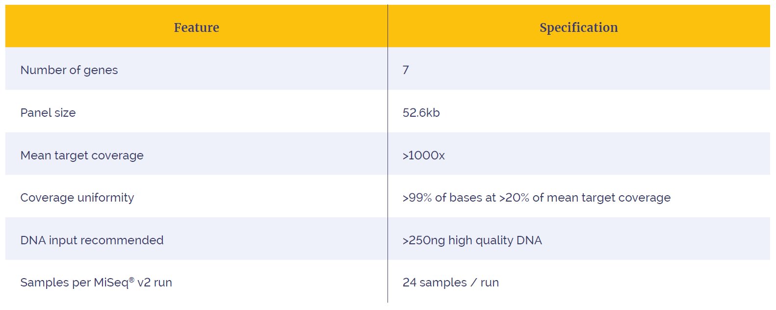Click the 'v2 run' text in last row
Image resolution: width=776 pixels, height=310 pixels.
[155, 283]
